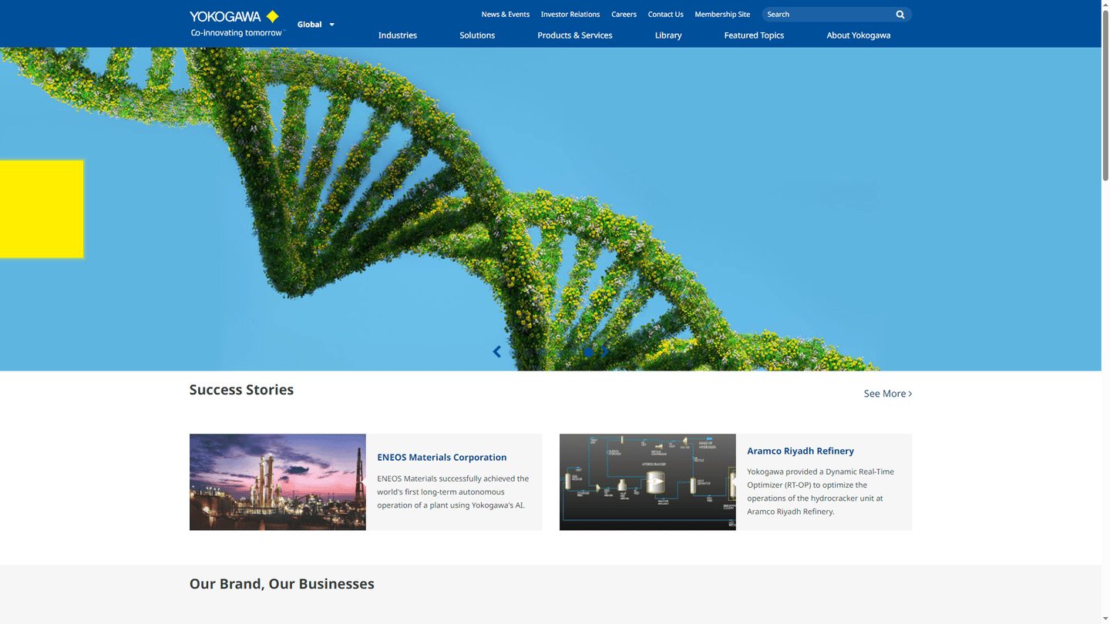Focus the Search input field
Screen dimensions: 1110x624
[x=829, y=15]
